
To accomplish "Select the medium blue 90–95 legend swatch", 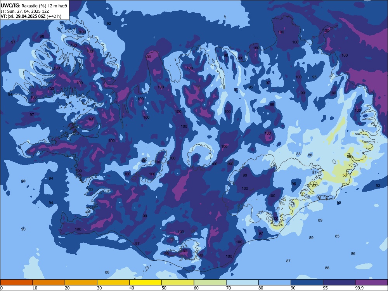I will pyautogui.click(x=307, y=282).
